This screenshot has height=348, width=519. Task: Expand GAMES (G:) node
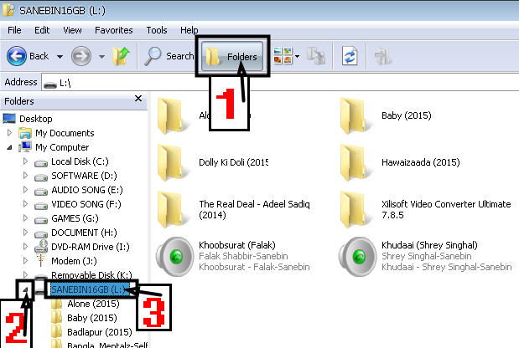click(x=25, y=217)
